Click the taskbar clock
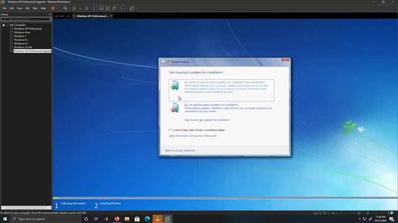This screenshot has width=398, height=223. coord(380,219)
